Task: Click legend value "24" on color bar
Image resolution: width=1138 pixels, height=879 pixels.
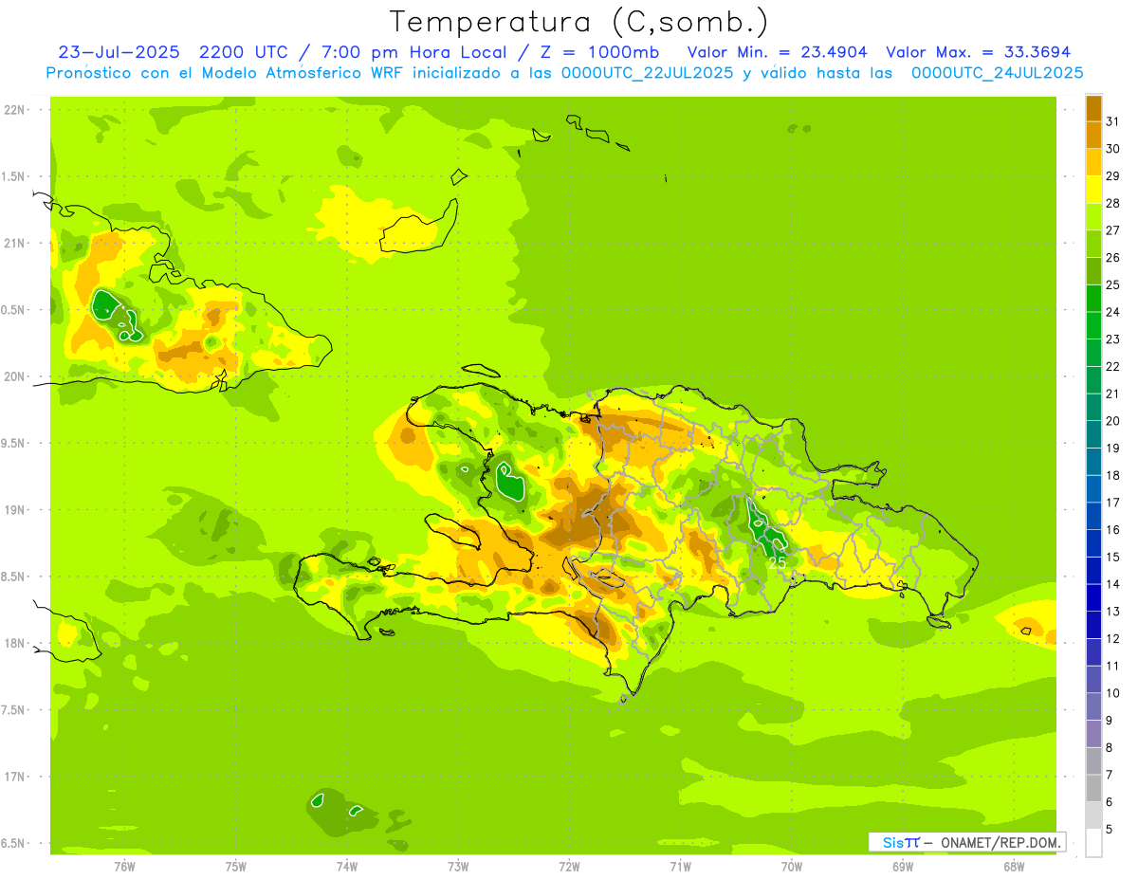Action: tap(1112, 311)
